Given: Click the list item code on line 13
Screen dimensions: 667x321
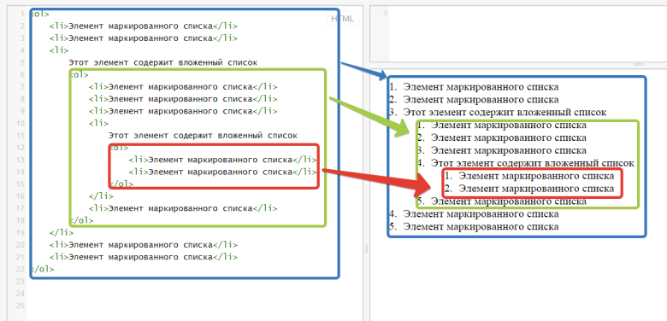Looking at the screenshot, I should point(222,160).
